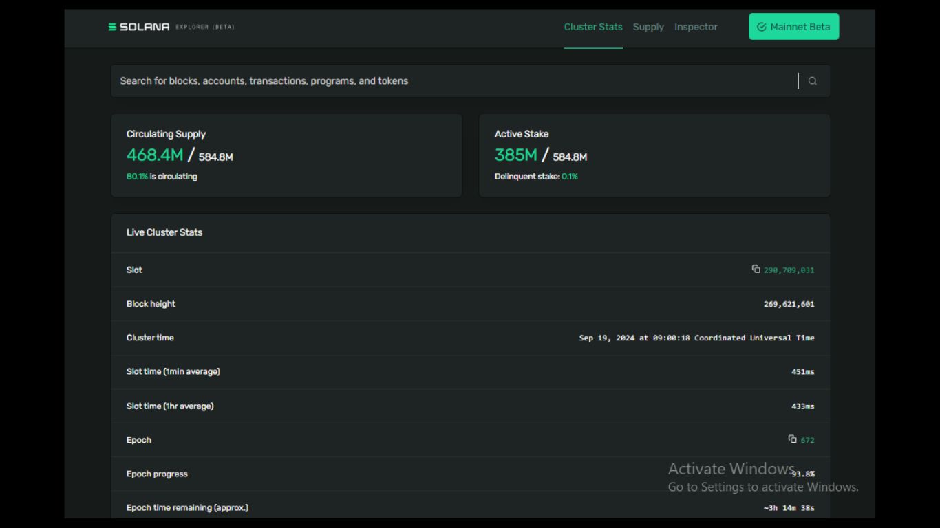940x528 pixels.
Task: Click the 385M active stake value
Action: click(x=515, y=155)
